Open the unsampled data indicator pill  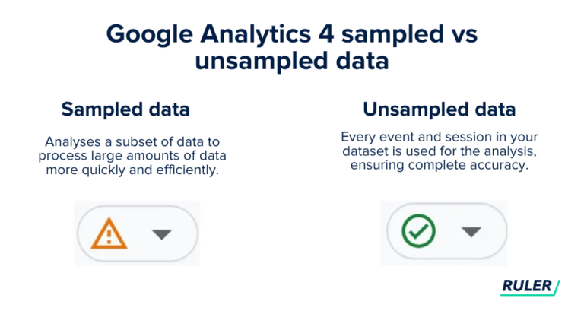tap(446, 231)
